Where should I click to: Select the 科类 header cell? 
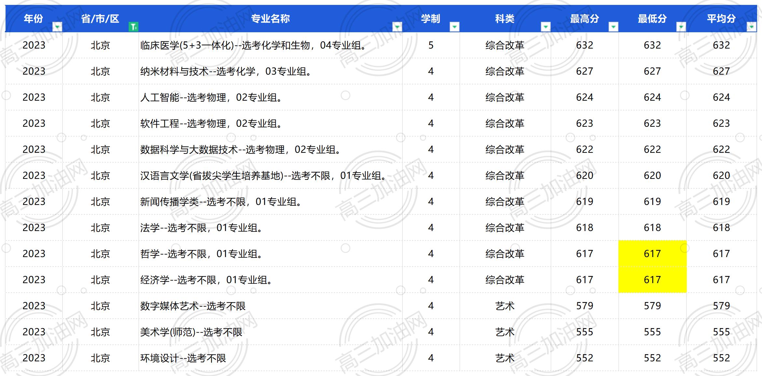pyautogui.click(x=505, y=19)
